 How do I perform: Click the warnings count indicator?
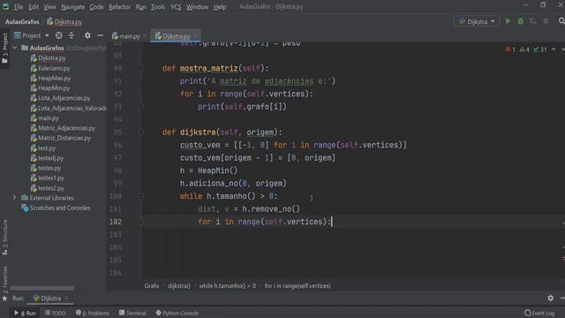[x=524, y=49]
